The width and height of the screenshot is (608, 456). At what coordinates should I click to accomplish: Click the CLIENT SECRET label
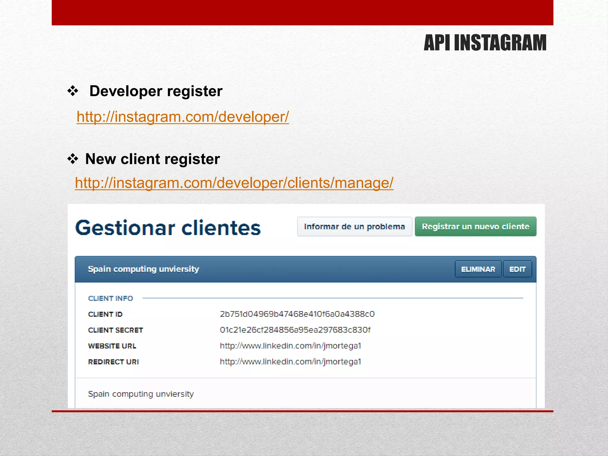point(115,330)
